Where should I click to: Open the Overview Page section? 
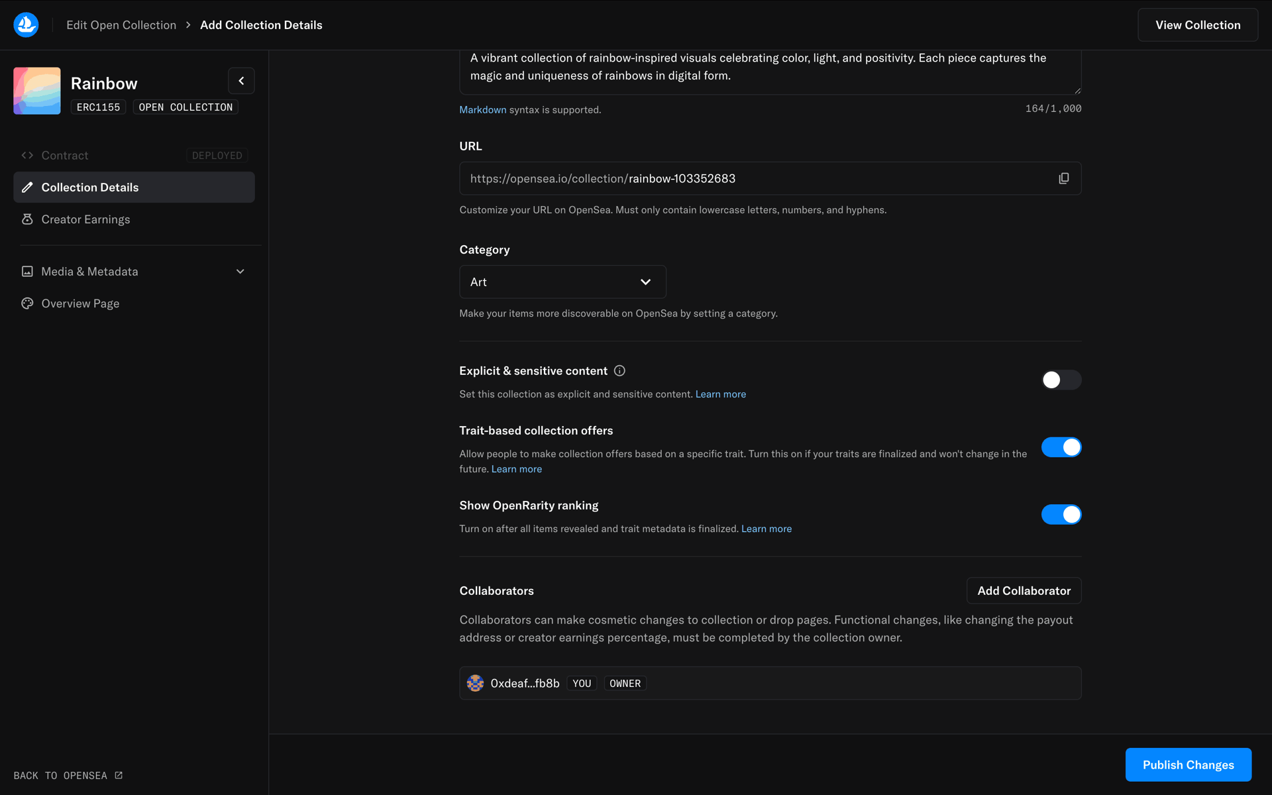[x=134, y=303]
